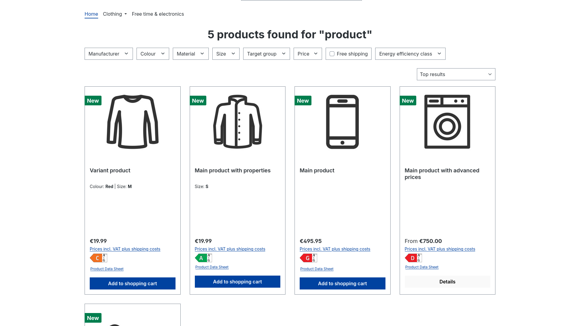The image size is (580, 326).
Task: Expand the Clothing navigation menu
Action: point(115,14)
